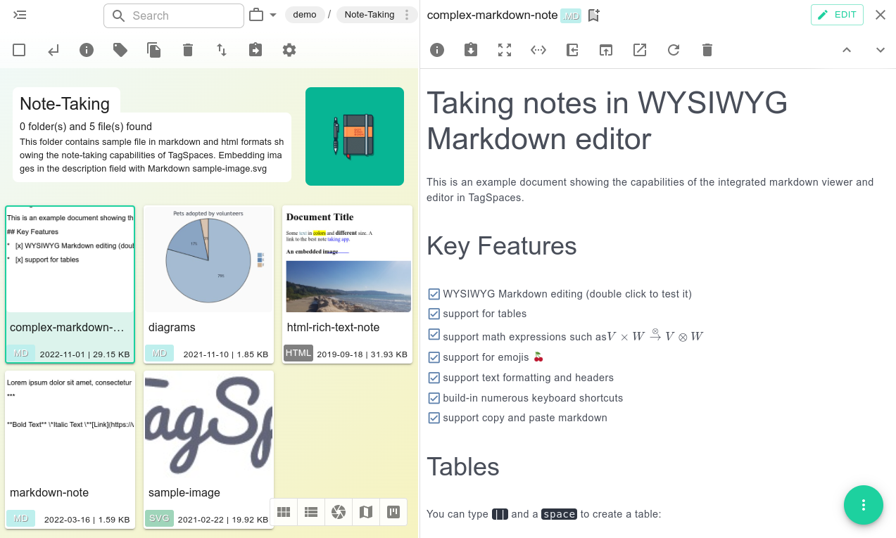This screenshot has width=896, height=538.
Task: Click the Tables heading
Action: [x=463, y=467]
